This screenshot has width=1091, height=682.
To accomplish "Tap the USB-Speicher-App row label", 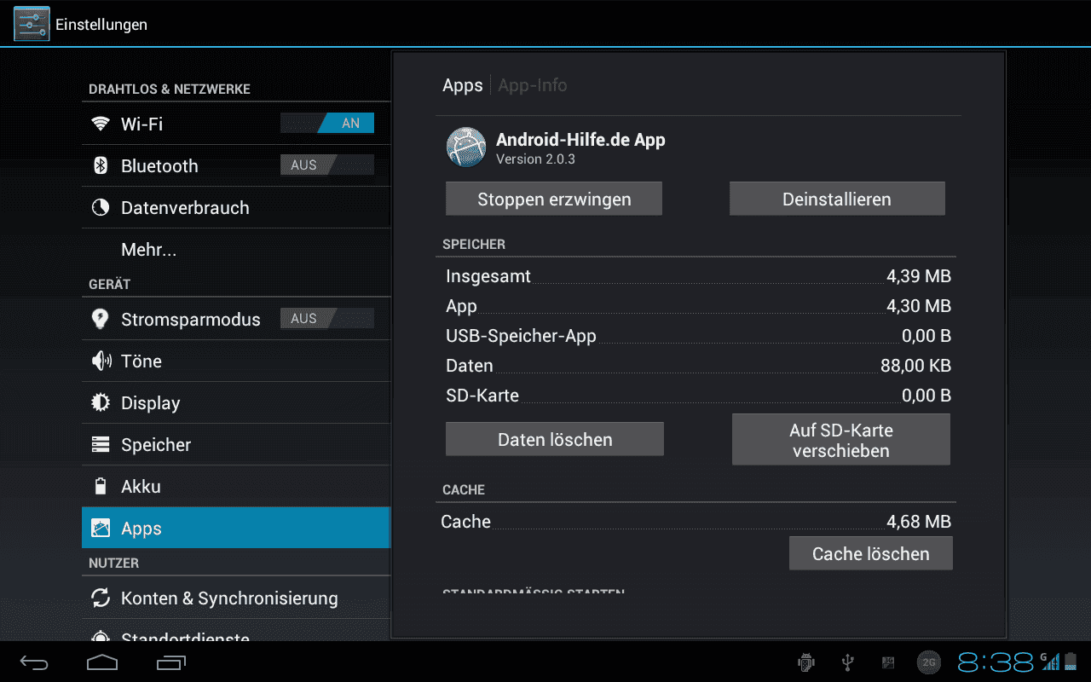I will [521, 336].
